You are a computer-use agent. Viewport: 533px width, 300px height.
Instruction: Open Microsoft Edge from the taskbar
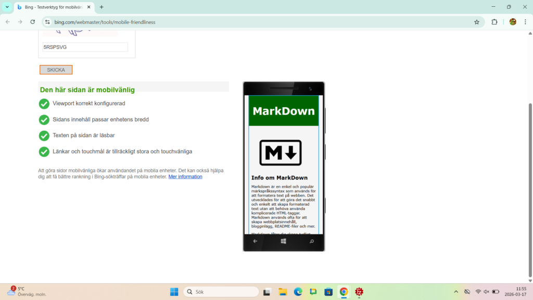(298, 292)
